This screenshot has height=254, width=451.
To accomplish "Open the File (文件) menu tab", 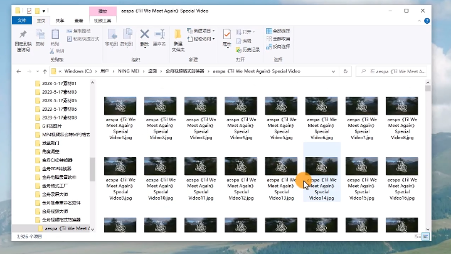I will (x=20, y=21).
